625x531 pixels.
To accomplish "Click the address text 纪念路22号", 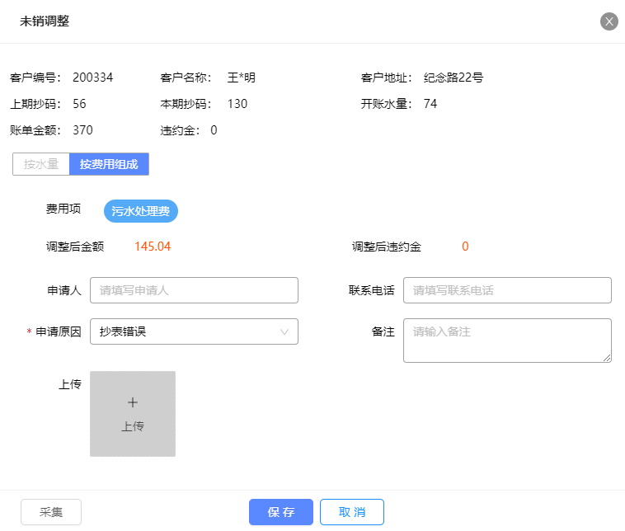I will click(x=453, y=78).
